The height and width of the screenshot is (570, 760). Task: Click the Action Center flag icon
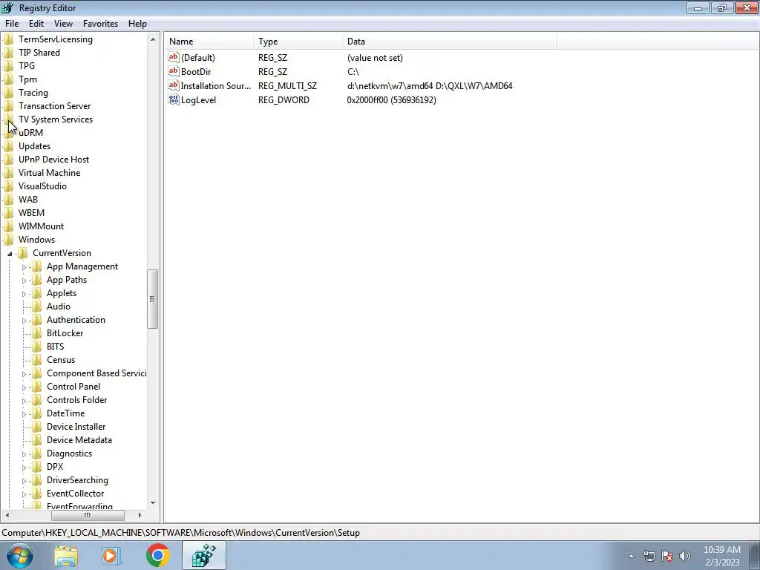(667, 556)
